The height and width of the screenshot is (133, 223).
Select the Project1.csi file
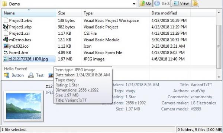point(19,33)
